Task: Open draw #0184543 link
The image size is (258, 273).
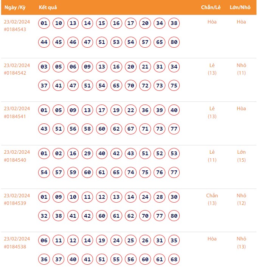Action: (x=15, y=29)
